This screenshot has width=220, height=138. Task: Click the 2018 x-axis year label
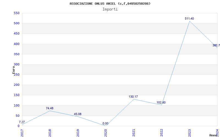pyautogui.click(x=50, y=133)
